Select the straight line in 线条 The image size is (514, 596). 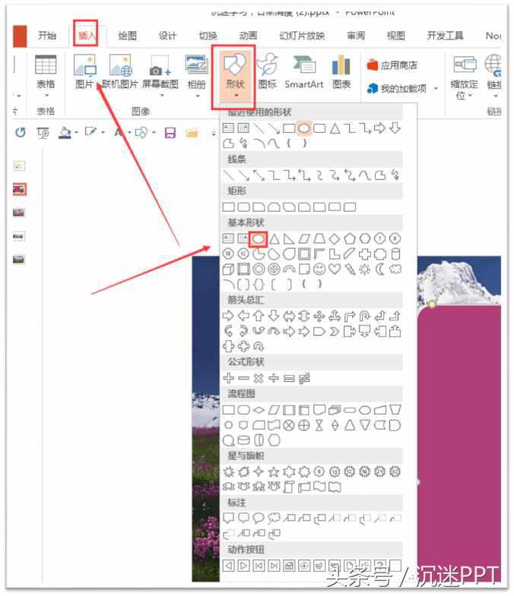point(228,175)
